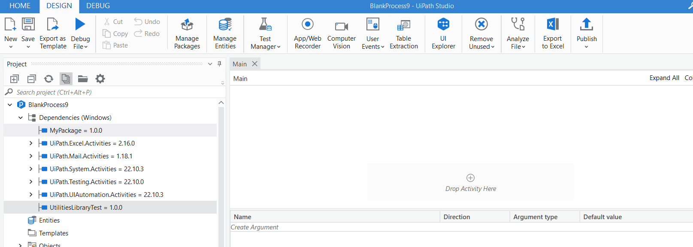
Task: Click Remove Unused icon
Action: [x=481, y=24]
